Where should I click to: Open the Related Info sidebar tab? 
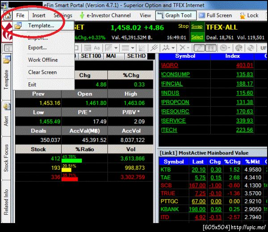pyautogui.click(x=6, y=202)
